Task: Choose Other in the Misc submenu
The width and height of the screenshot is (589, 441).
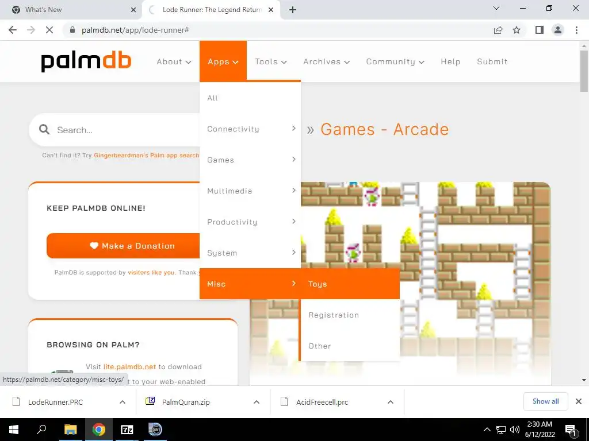Action: [x=350, y=346]
